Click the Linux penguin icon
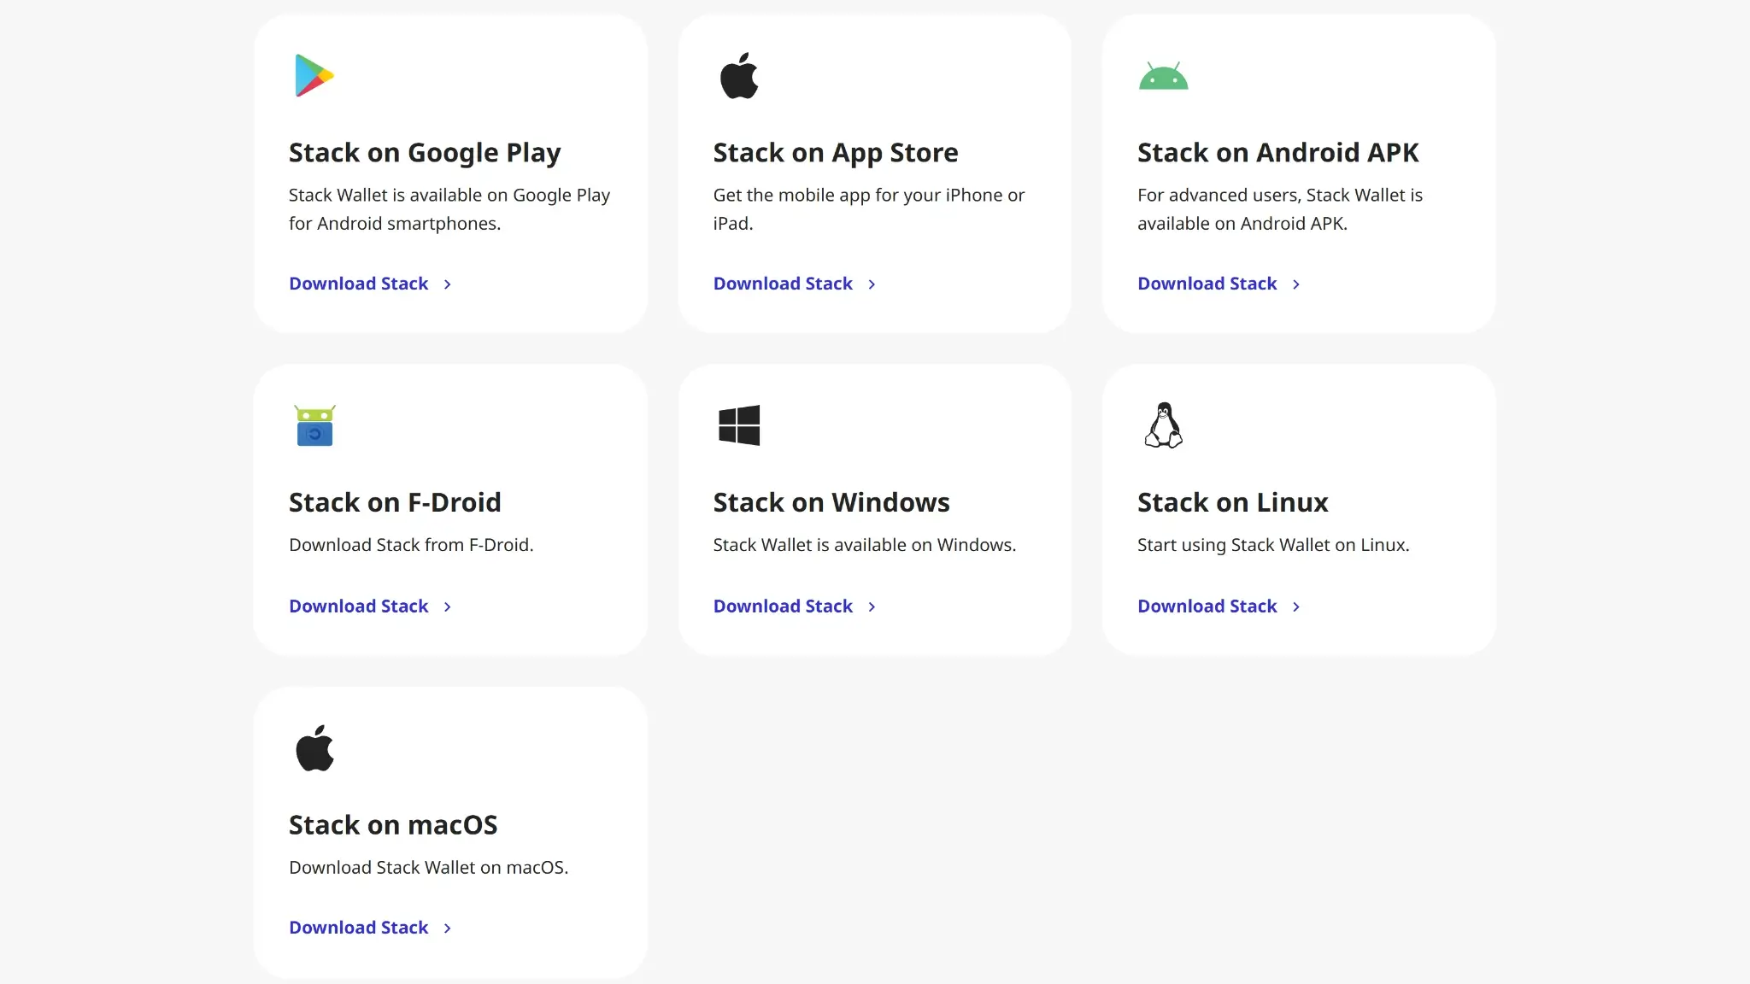The width and height of the screenshot is (1750, 984). click(1163, 425)
